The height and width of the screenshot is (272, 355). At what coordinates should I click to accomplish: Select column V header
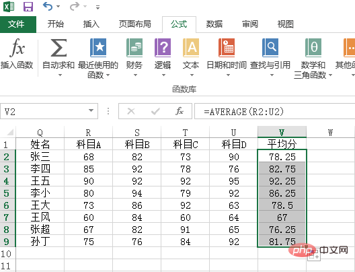click(x=282, y=132)
